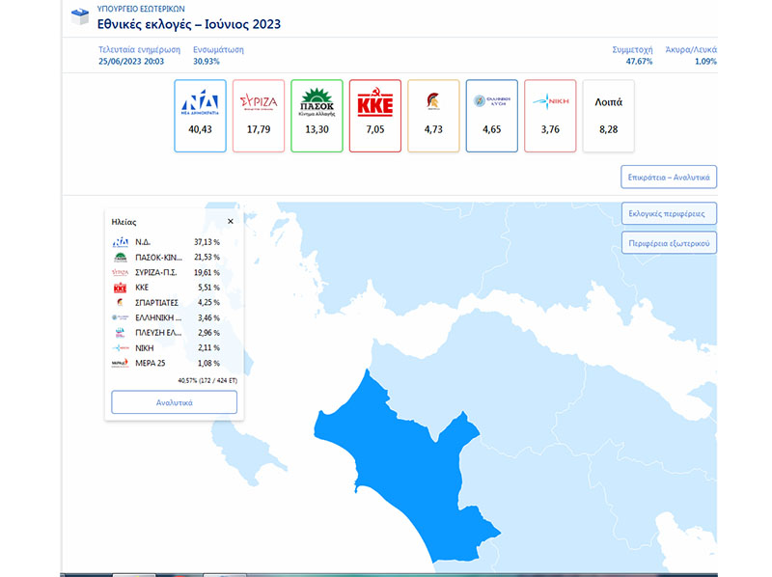The height and width of the screenshot is (577, 772).
Task: Click the Νέα Δημοκρατία party card
Action: [x=200, y=115]
